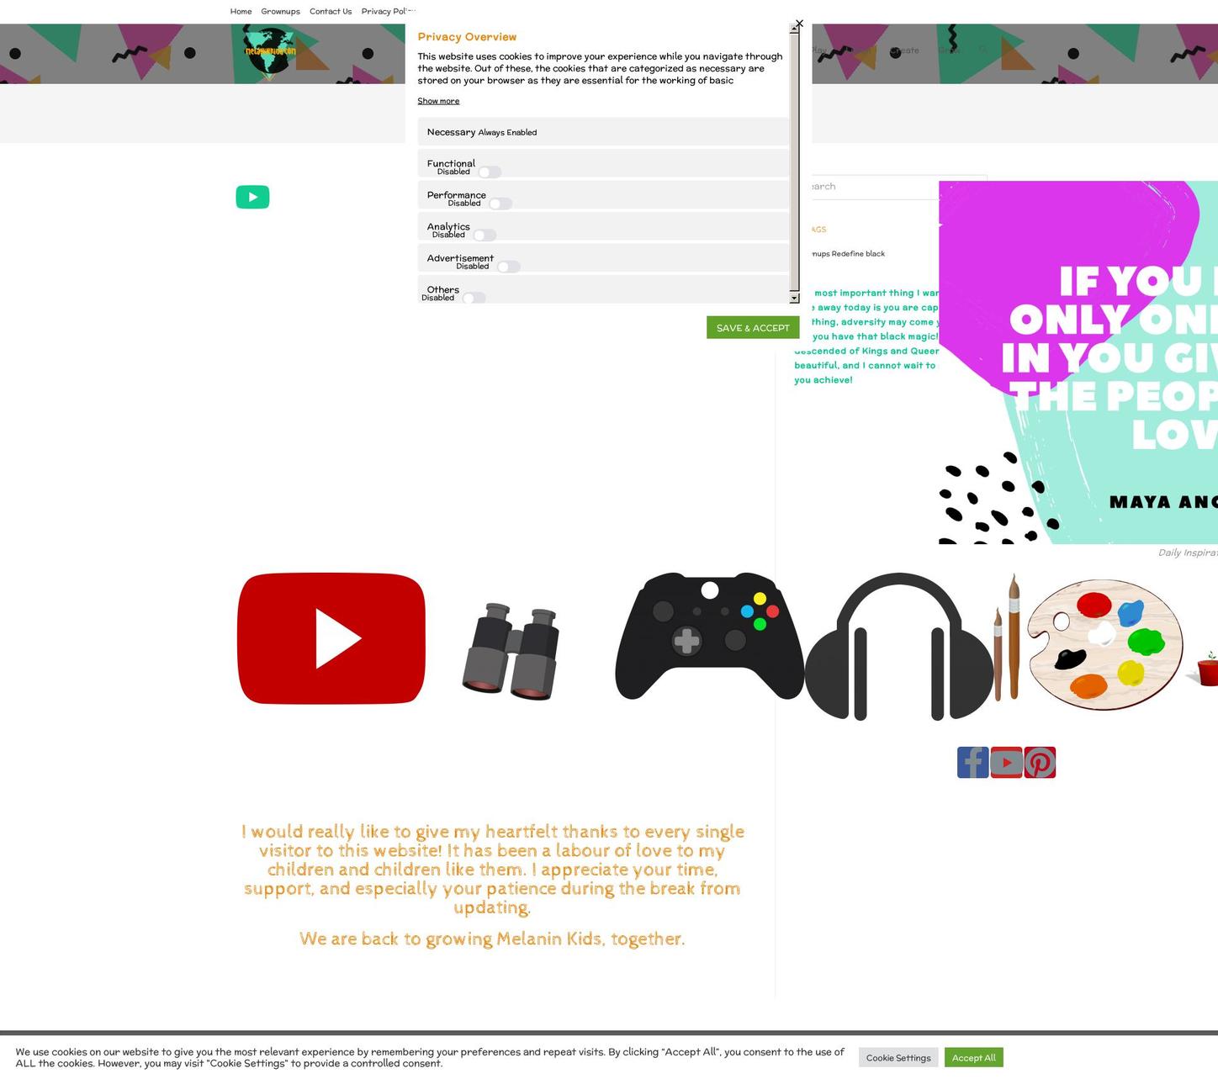This screenshot has width=1218, height=1079.
Task: Enable the Advertisement cookies toggle
Action: coord(508,267)
